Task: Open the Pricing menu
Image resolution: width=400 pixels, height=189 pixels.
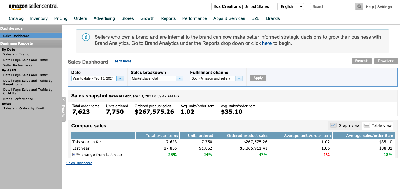Action: click(61, 18)
